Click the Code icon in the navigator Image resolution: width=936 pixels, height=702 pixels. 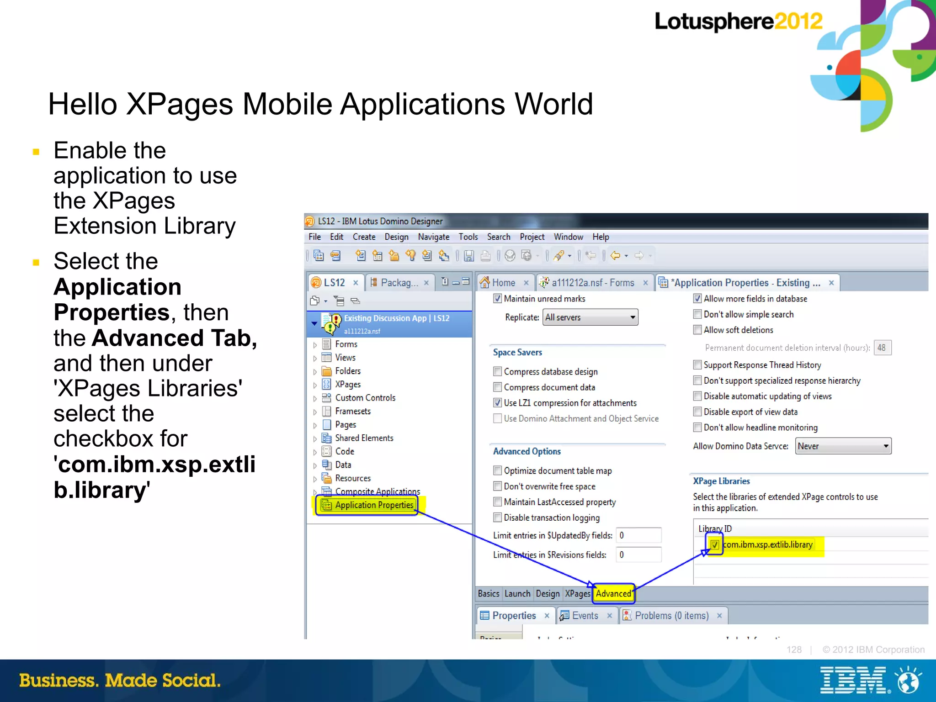[326, 451]
